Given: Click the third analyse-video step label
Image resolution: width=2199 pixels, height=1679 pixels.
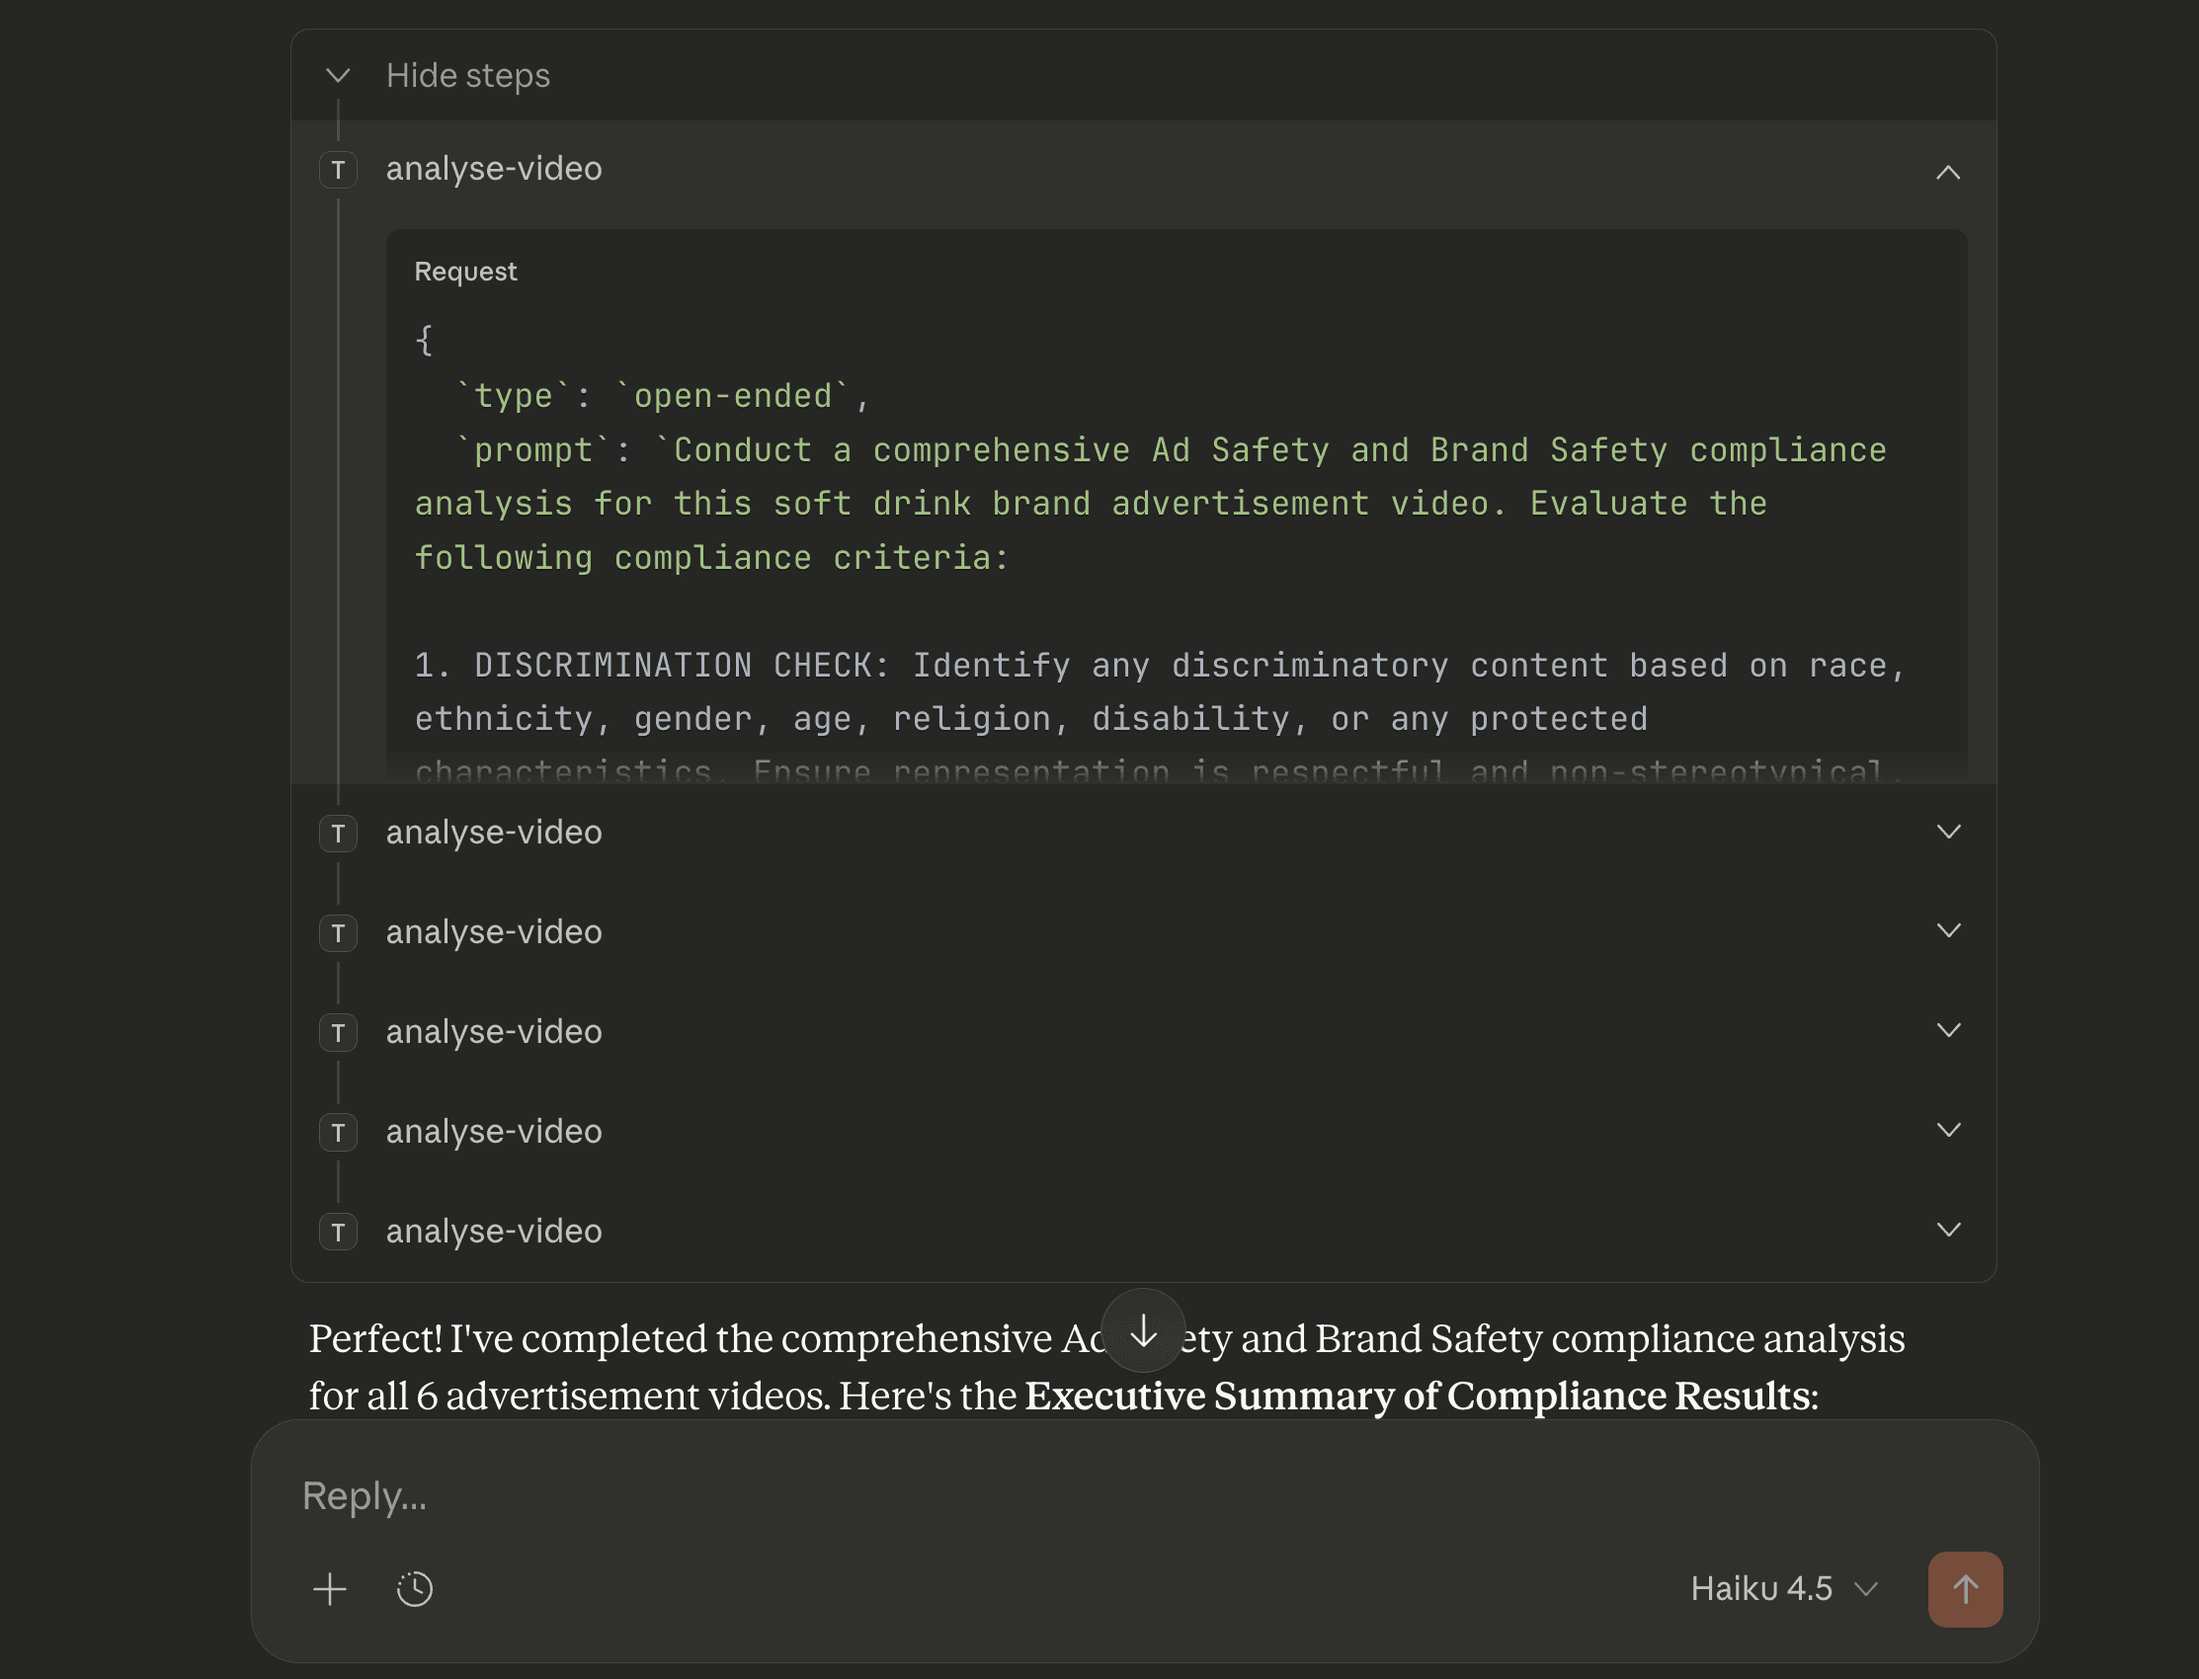Looking at the screenshot, I should point(494,931).
